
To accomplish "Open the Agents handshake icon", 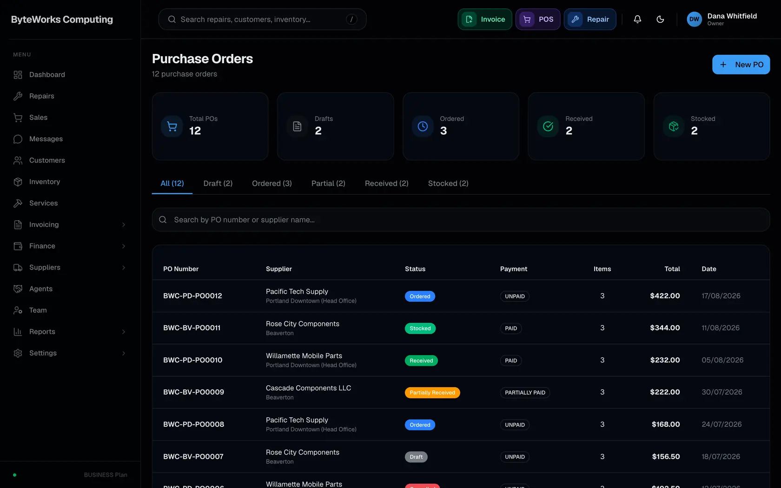I will tap(18, 289).
